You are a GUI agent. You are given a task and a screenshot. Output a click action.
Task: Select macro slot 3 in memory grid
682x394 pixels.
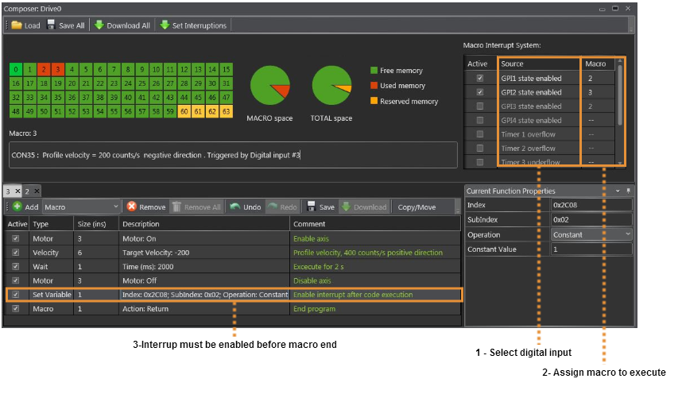[58, 69]
